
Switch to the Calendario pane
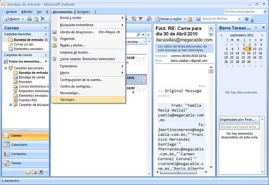[26, 145]
